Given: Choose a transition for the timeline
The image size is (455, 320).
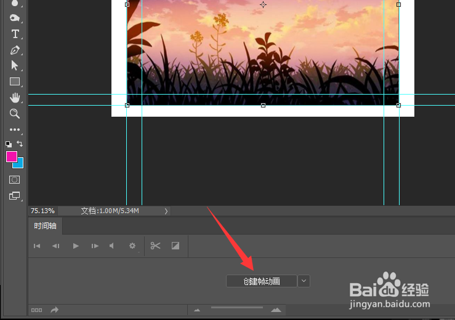Looking at the screenshot, I should (175, 246).
